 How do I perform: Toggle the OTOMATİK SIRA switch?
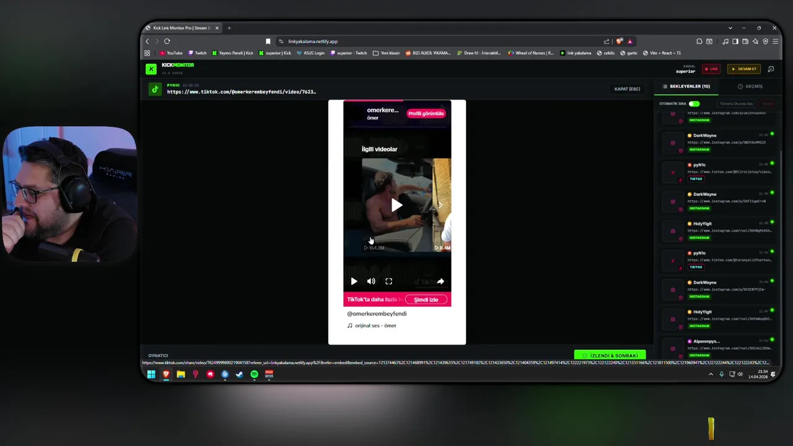click(694, 104)
